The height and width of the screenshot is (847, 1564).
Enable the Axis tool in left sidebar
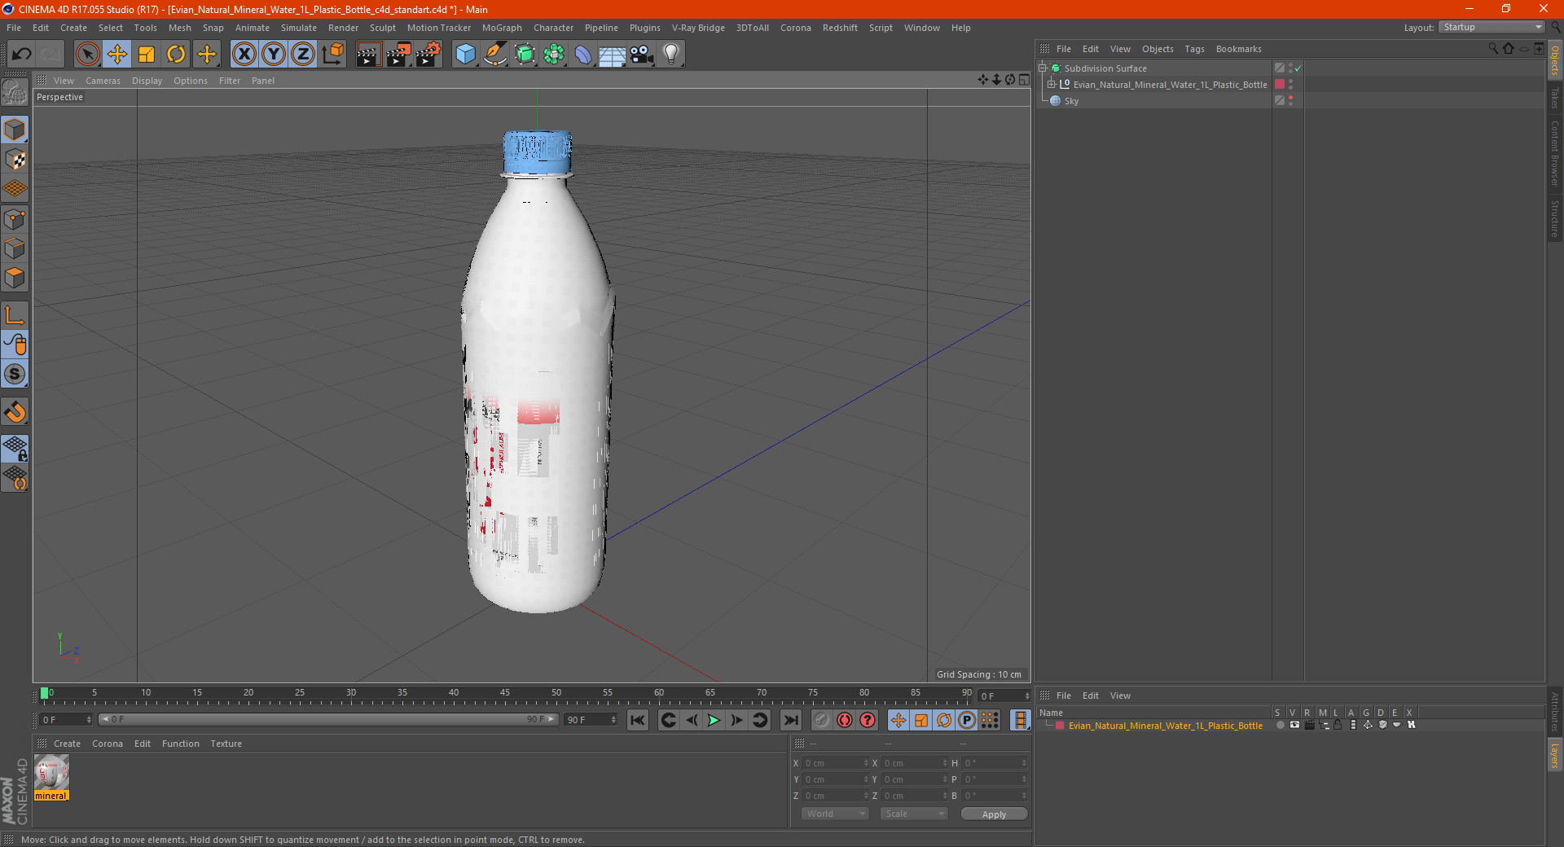click(x=15, y=315)
